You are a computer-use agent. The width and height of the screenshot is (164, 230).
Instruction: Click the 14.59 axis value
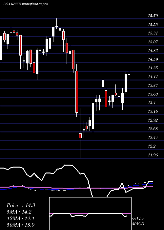[x=153, y=59]
